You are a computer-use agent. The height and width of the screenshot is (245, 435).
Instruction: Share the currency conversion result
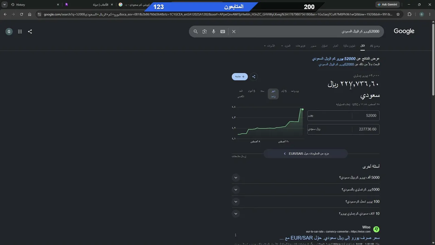click(x=254, y=77)
